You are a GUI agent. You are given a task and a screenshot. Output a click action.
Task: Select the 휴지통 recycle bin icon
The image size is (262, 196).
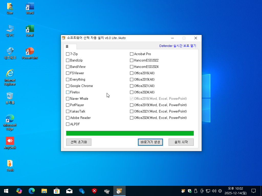10,98
